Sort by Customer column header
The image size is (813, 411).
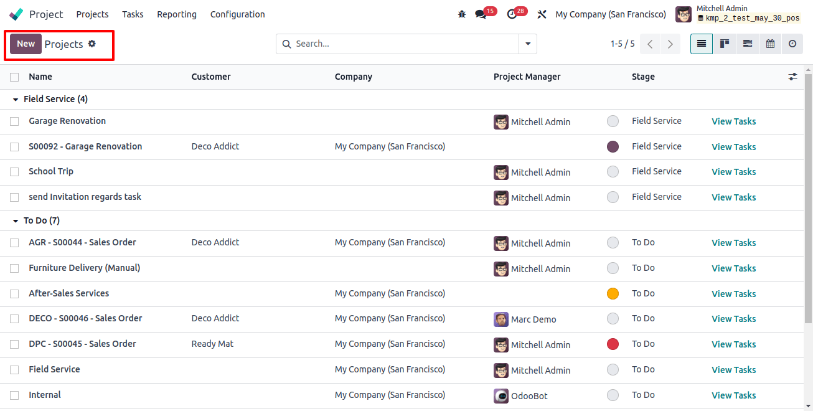coord(211,77)
